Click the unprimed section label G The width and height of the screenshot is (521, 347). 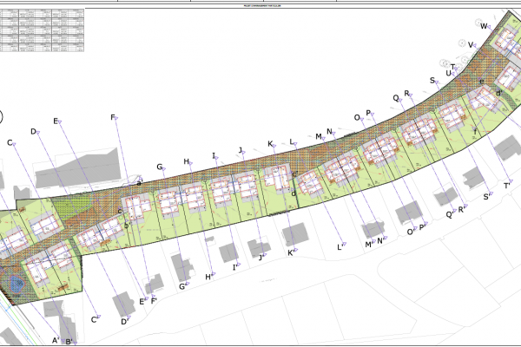pos(160,167)
